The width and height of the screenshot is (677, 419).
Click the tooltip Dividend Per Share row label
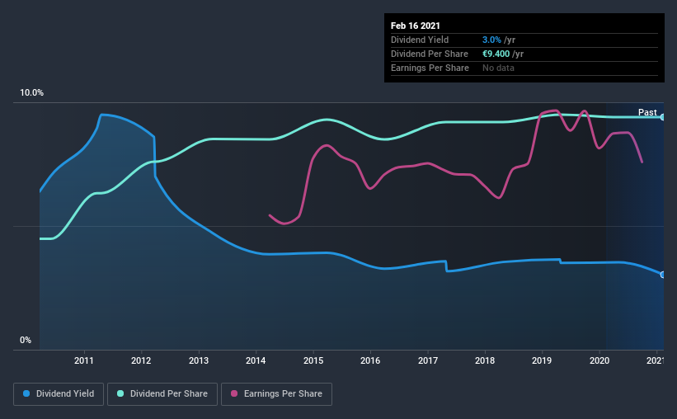[x=429, y=54]
